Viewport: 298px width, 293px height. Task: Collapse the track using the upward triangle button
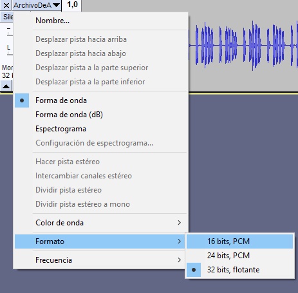coord(6,86)
